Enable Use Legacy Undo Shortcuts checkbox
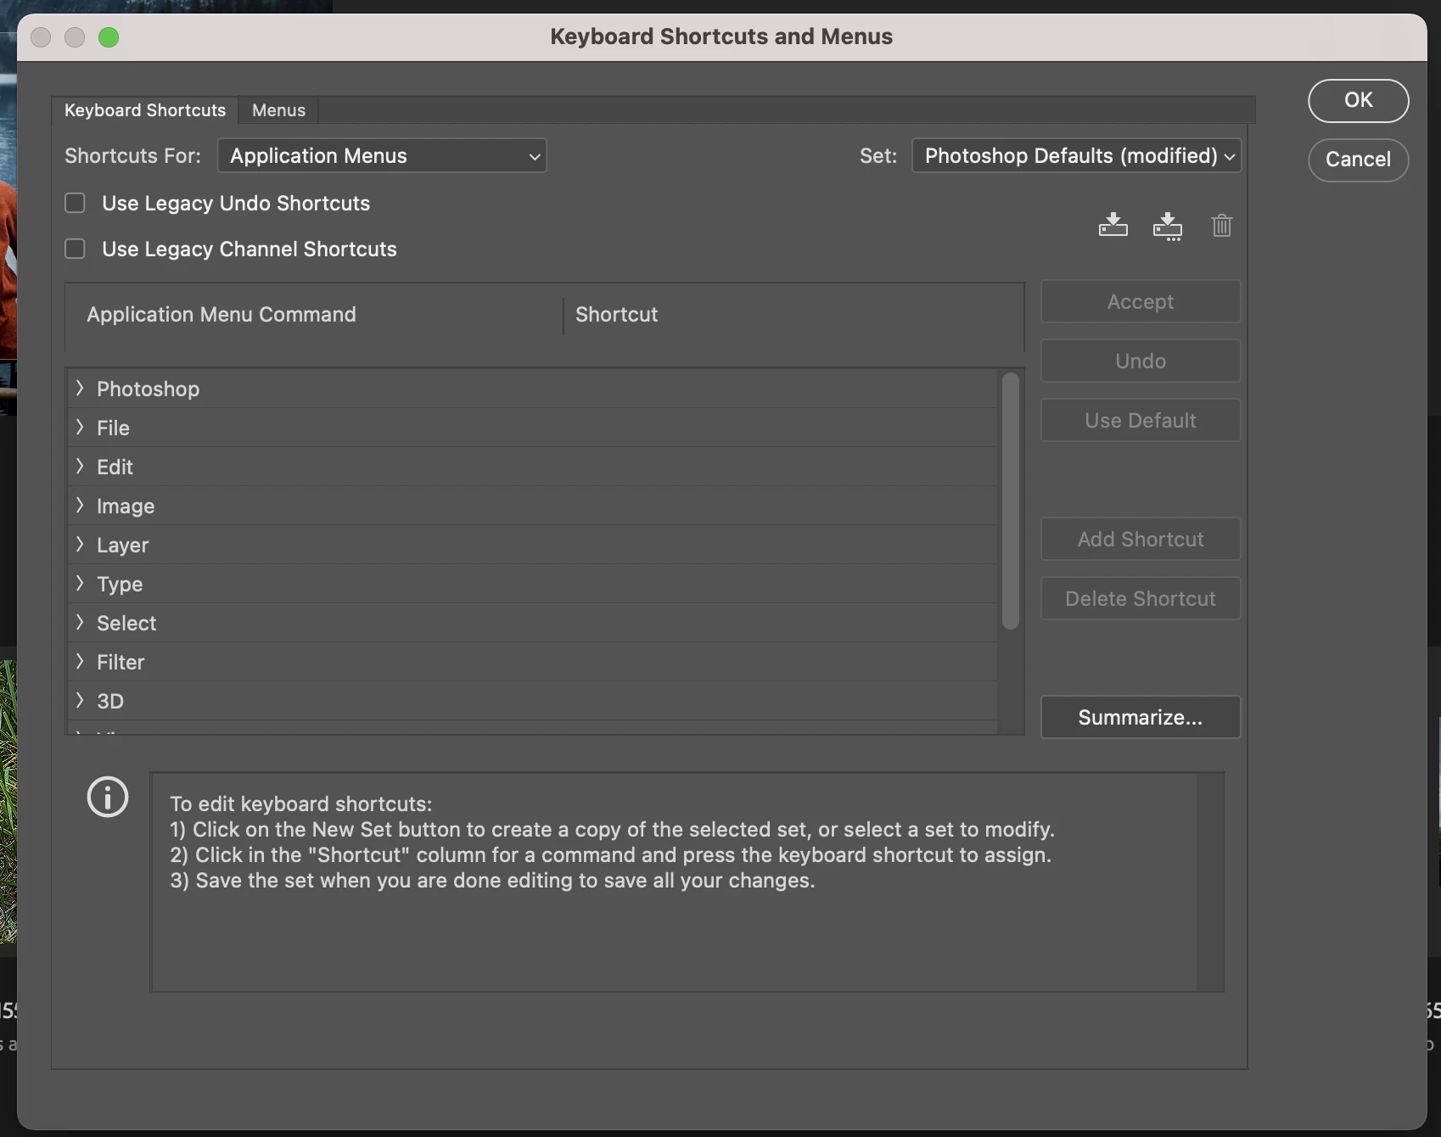This screenshot has width=1441, height=1137. pyautogui.click(x=76, y=203)
